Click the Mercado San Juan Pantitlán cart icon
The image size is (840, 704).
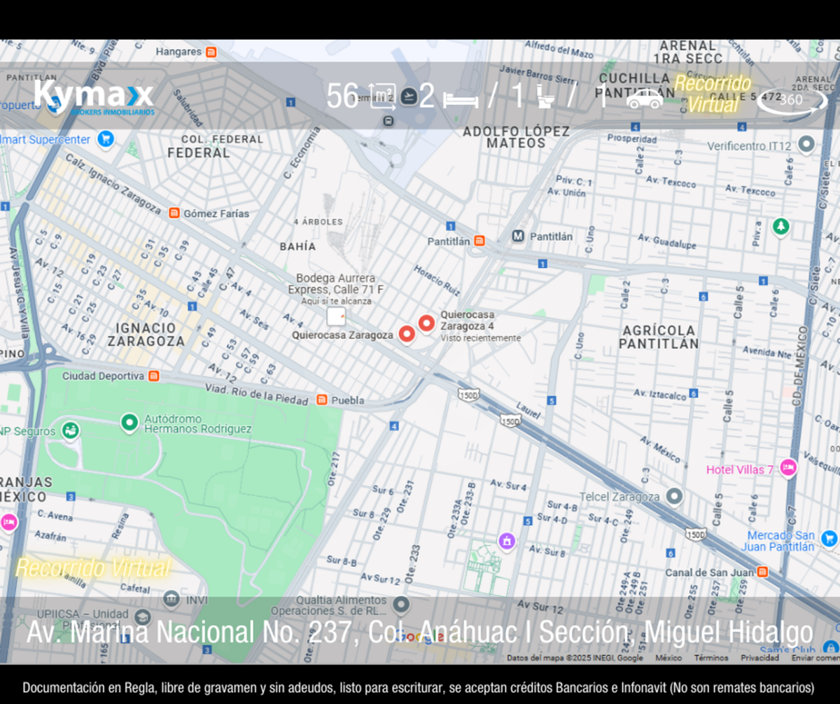tap(829, 539)
